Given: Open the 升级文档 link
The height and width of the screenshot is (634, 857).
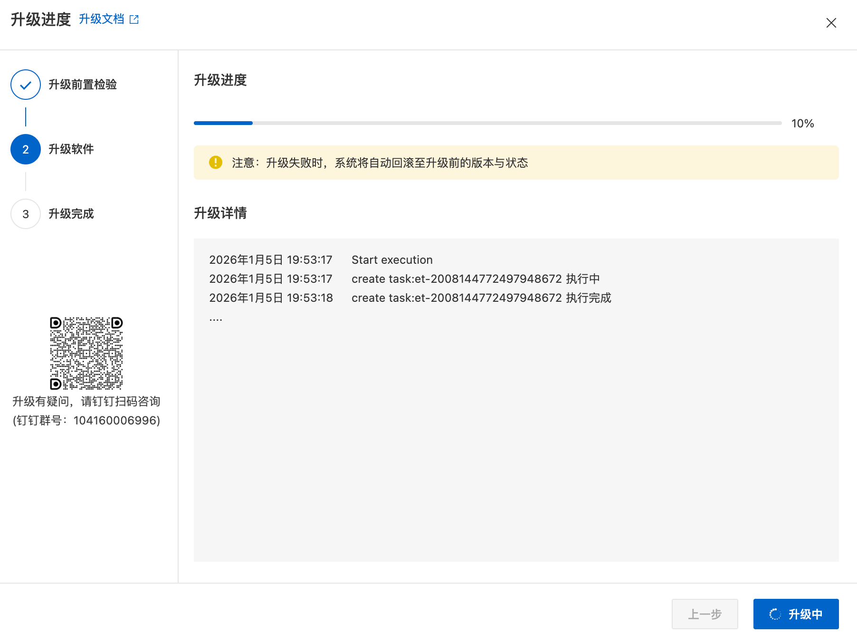Looking at the screenshot, I should 101,19.
